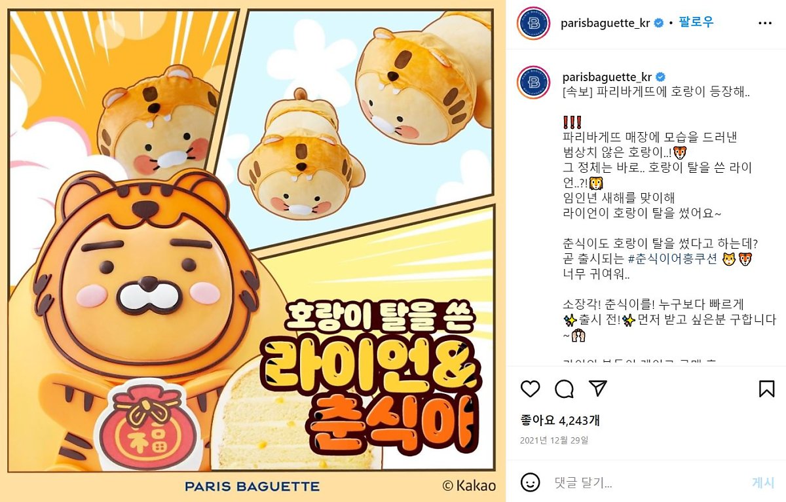Like the post with the heart icon
Screen dimensions: 786x502
click(x=530, y=389)
